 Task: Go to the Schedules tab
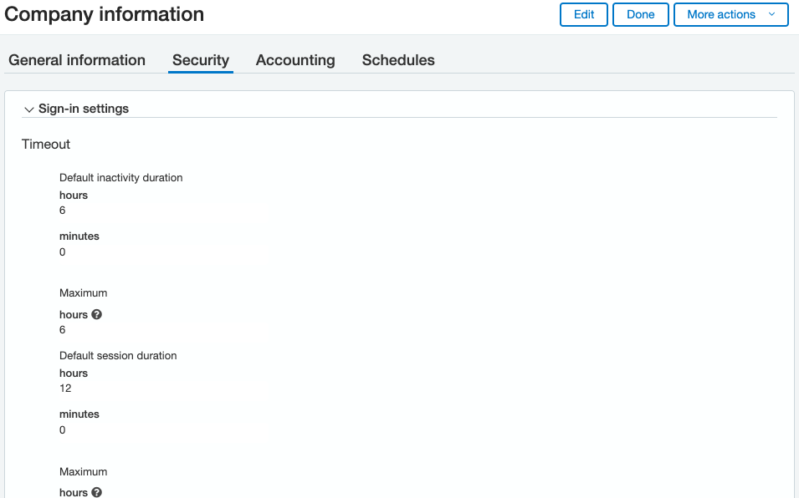tap(398, 60)
